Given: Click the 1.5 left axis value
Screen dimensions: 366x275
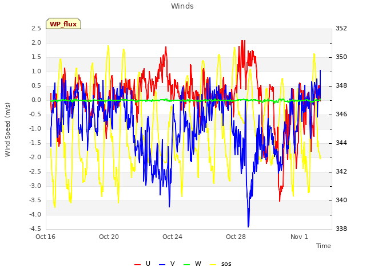Looking at the screenshot, I should tap(36, 57).
